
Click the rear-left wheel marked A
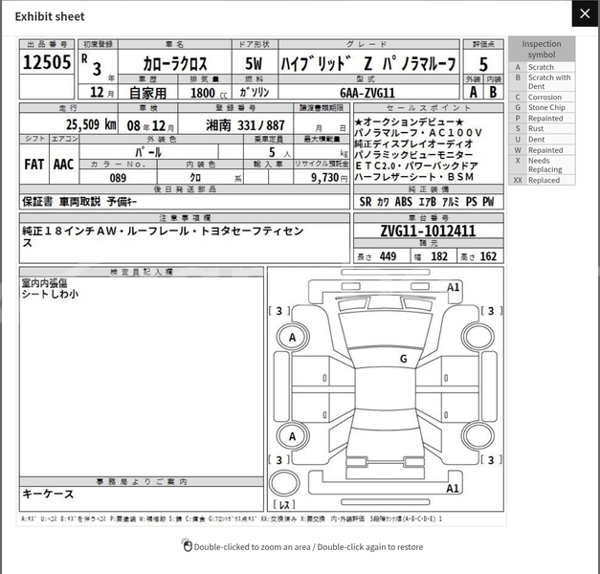[x=293, y=436]
